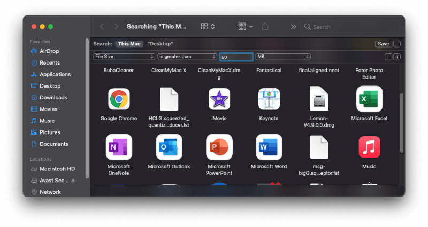
Task: Show more toolbar items via double chevron
Action: pos(293,27)
